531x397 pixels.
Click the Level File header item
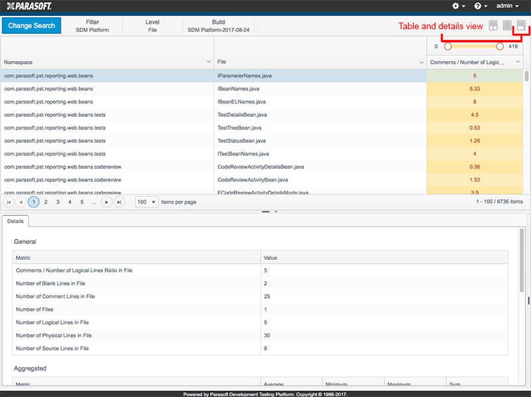click(x=153, y=26)
